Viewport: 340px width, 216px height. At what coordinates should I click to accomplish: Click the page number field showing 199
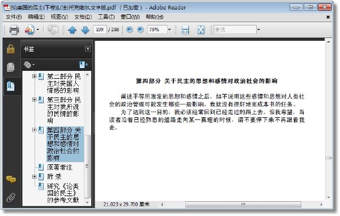tap(100, 29)
